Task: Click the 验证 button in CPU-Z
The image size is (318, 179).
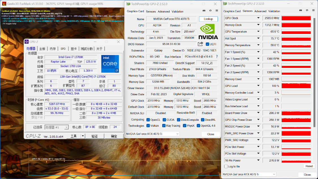Action: (94, 136)
